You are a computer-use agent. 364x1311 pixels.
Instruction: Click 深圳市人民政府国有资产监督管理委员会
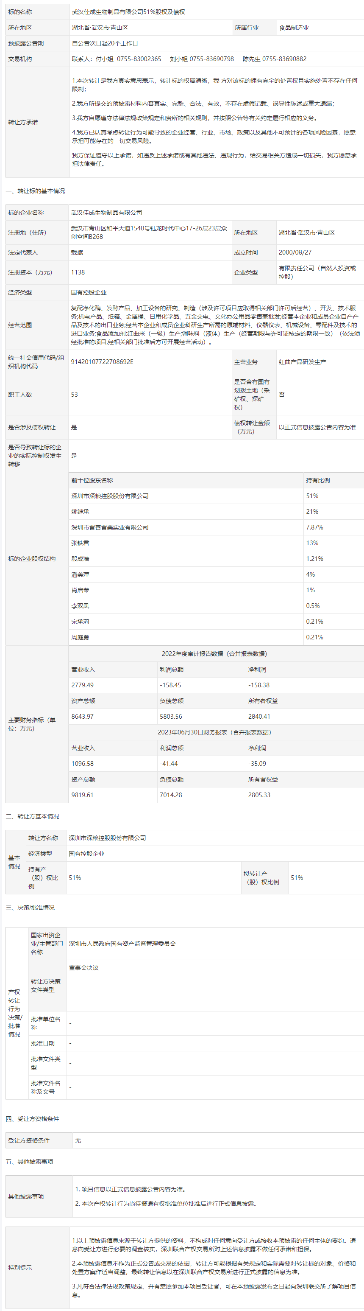pos(122,944)
